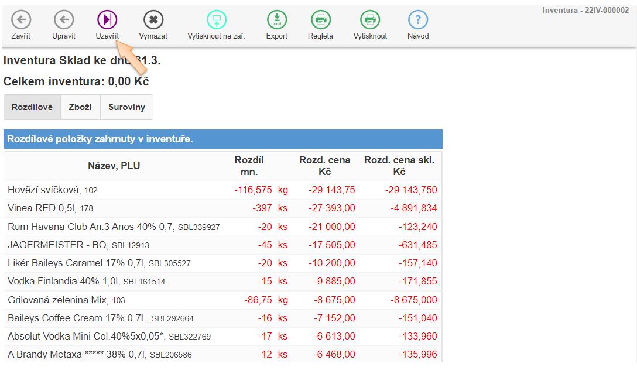Click the Uzavřít icon to close inventory
This screenshot has height=384, width=637.
[107, 20]
